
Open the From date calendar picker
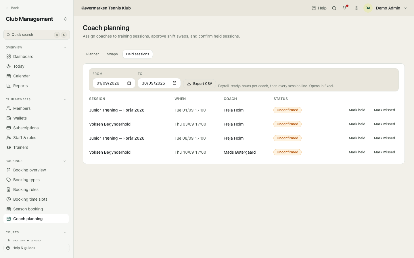pyautogui.click(x=129, y=83)
